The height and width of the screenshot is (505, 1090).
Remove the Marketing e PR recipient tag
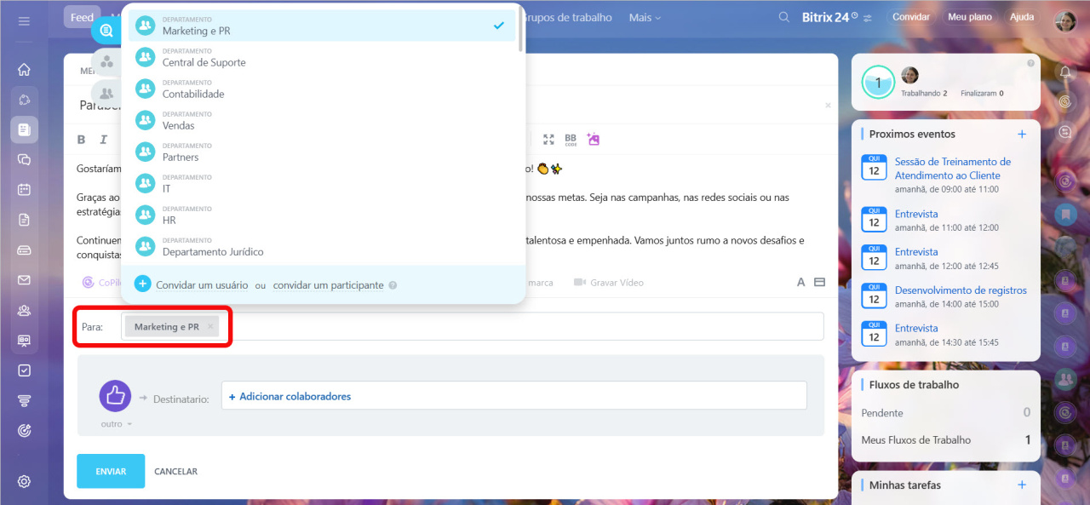point(210,326)
